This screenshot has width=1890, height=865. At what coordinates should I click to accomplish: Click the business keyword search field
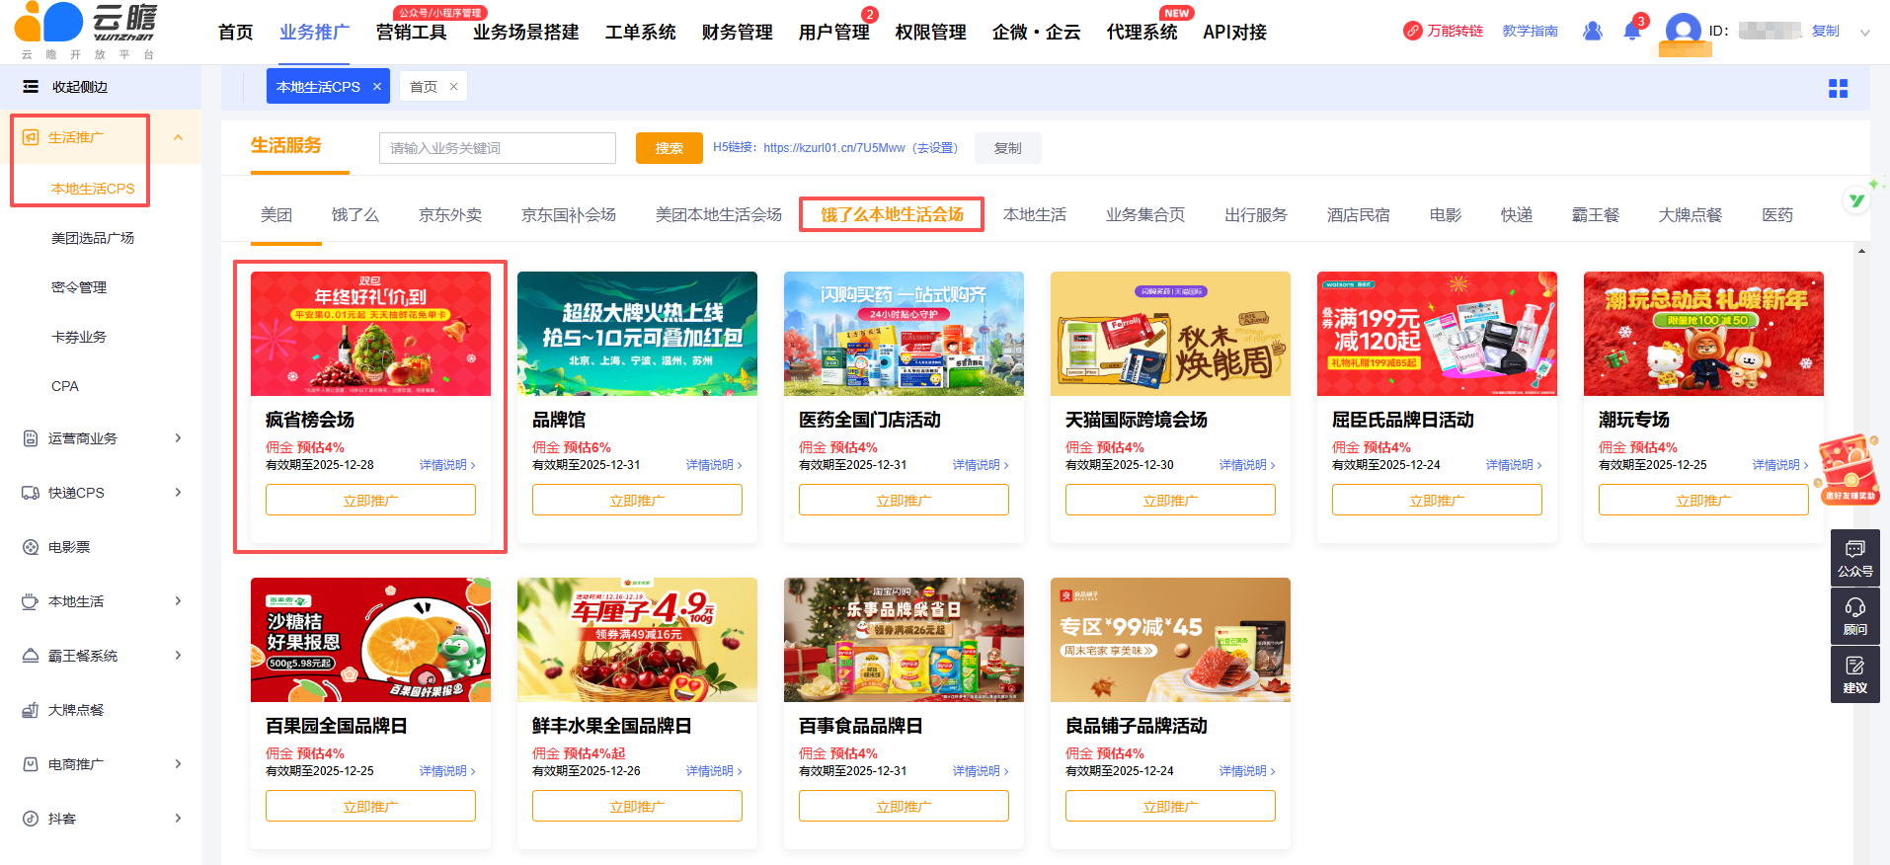click(x=497, y=148)
